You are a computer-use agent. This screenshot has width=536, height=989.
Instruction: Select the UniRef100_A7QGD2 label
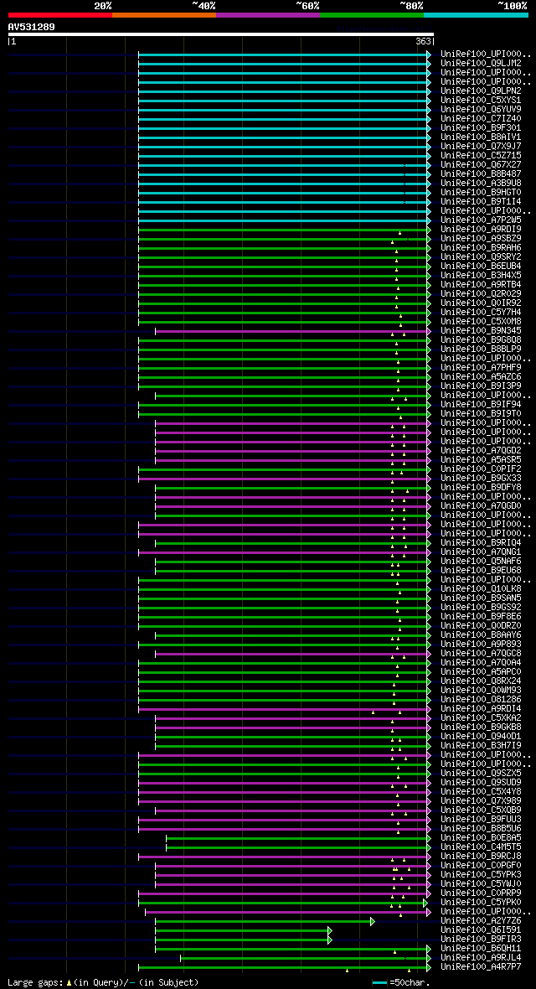(x=481, y=450)
